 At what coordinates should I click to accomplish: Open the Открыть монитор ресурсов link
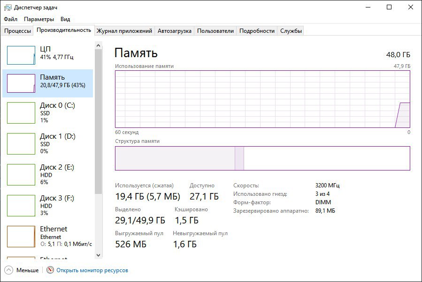(92, 270)
